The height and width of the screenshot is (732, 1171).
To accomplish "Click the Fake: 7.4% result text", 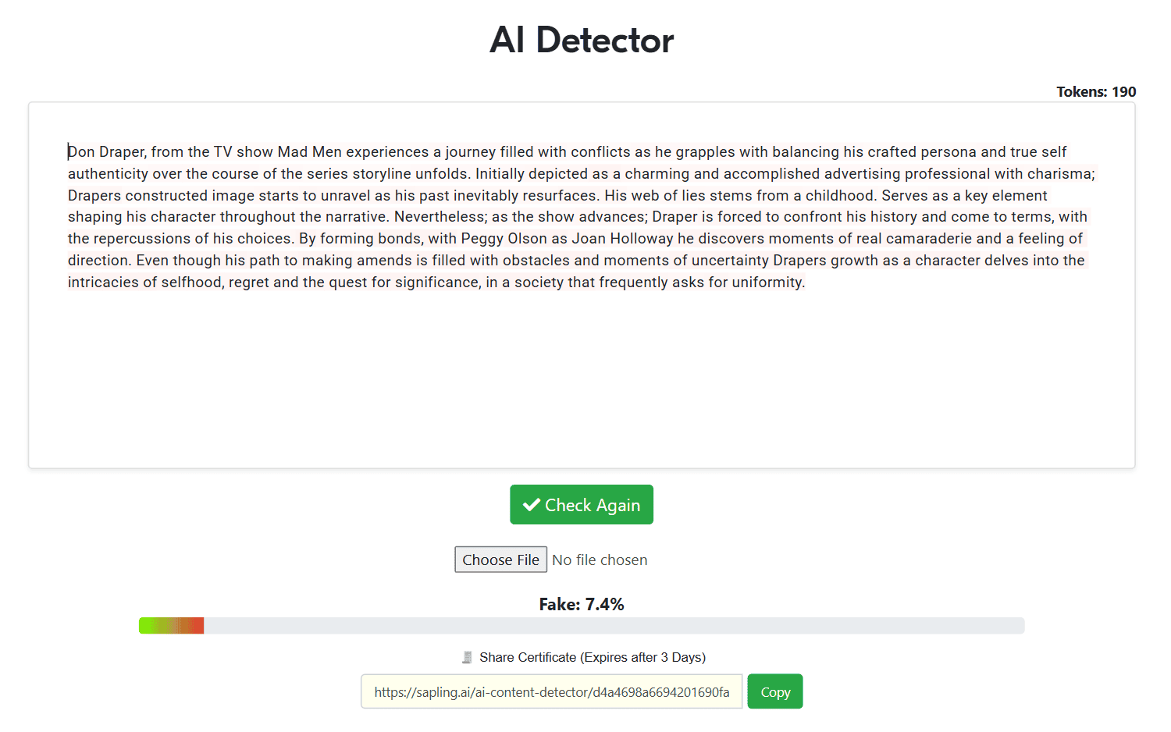I will [x=582, y=604].
